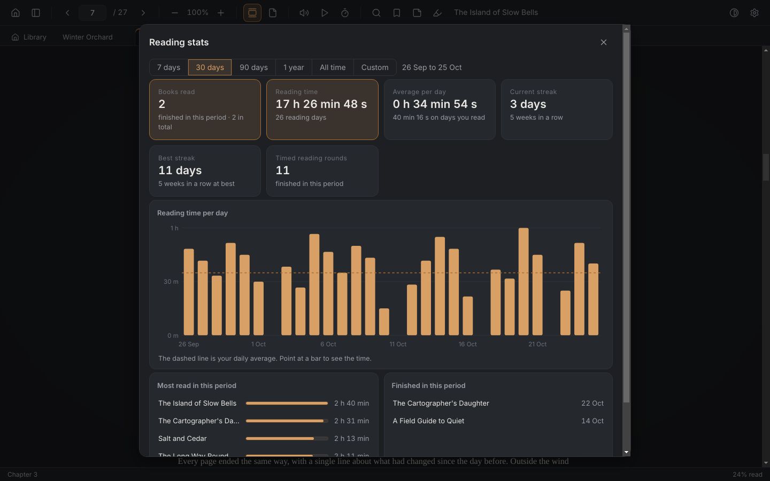Open the settings gear icon

tap(754, 13)
